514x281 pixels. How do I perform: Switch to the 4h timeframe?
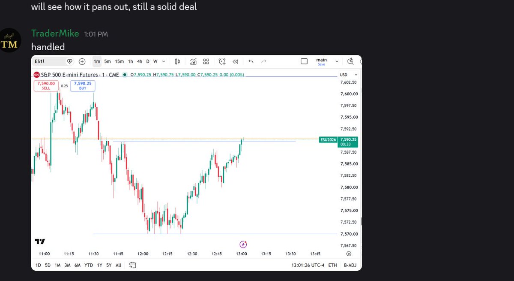(x=139, y=61)
